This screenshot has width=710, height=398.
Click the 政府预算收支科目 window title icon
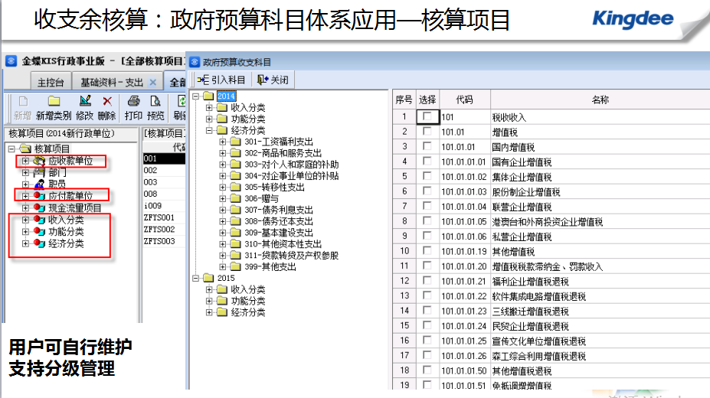point(195,62)
